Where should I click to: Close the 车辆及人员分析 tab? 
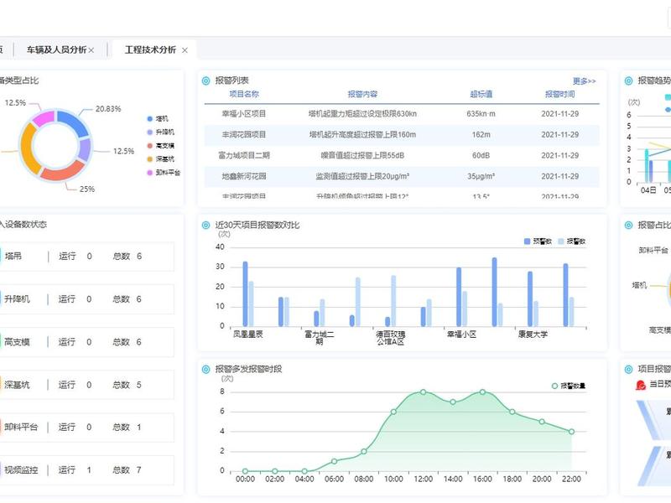91,50
